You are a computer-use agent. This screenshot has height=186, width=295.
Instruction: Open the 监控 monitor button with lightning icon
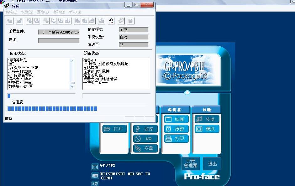coord(145,129)
